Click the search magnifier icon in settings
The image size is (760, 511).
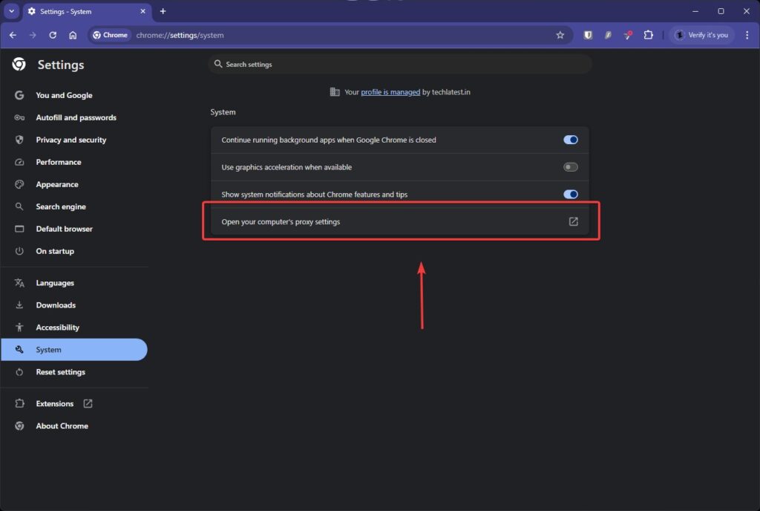click(x=218, y=64)
